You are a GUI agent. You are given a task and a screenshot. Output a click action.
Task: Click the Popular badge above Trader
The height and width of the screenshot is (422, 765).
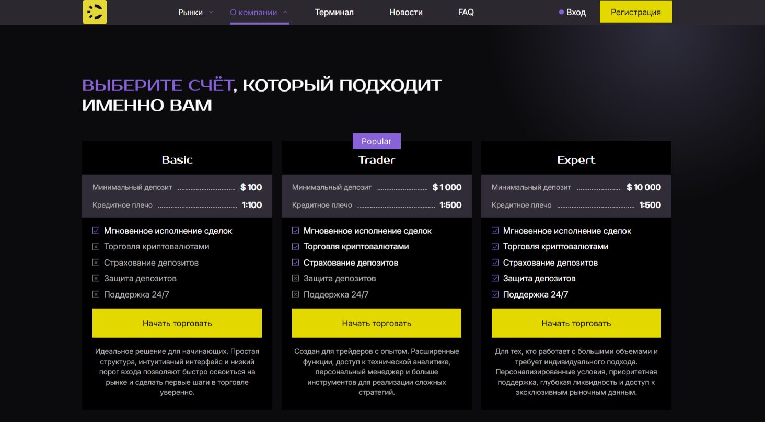point(376,141)
